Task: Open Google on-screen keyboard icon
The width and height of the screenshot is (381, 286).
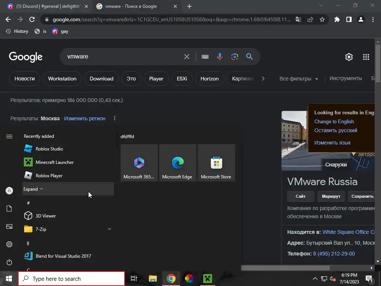Action: 205,57
